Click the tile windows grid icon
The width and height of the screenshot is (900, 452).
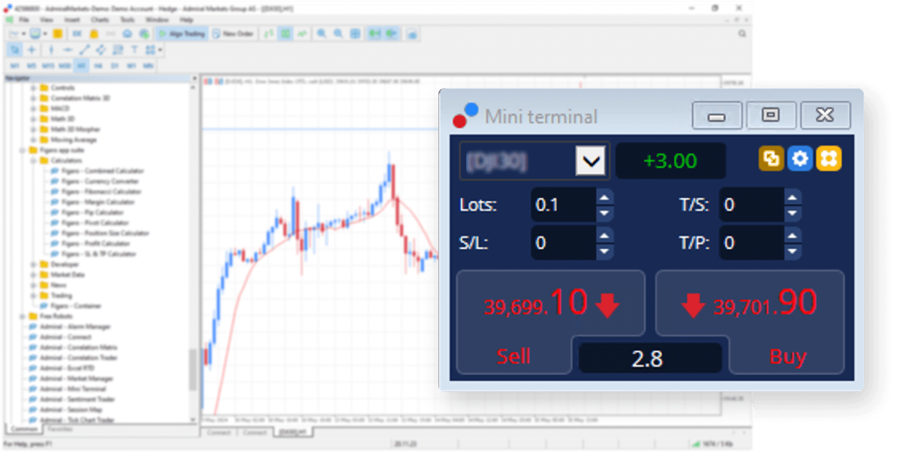[x=355, y=34]
